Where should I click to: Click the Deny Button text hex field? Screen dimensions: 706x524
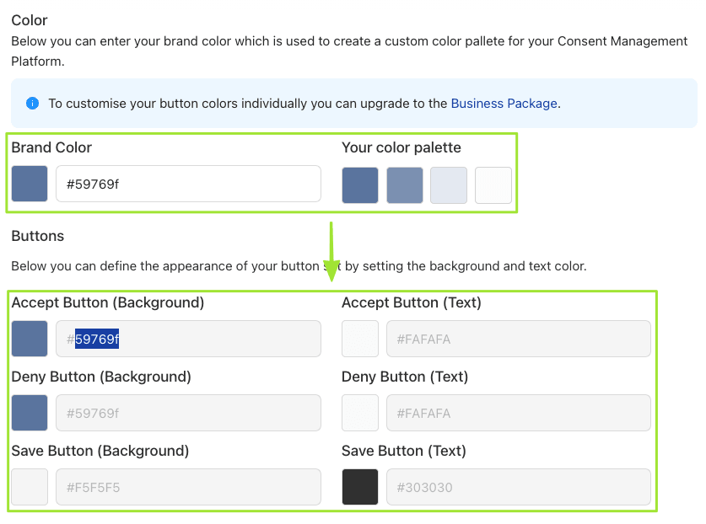[518, 413]
